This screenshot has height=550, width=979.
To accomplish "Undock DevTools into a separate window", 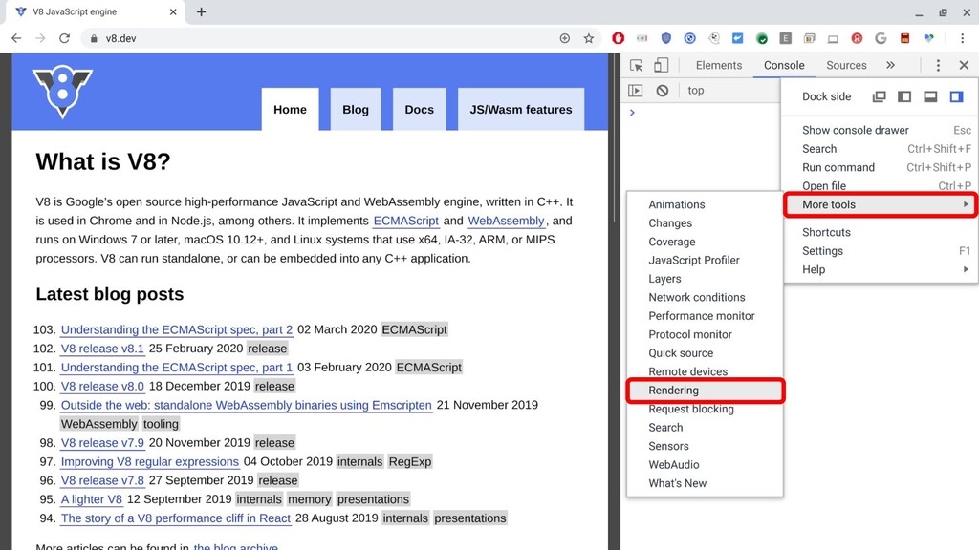I will coord(880,96).
